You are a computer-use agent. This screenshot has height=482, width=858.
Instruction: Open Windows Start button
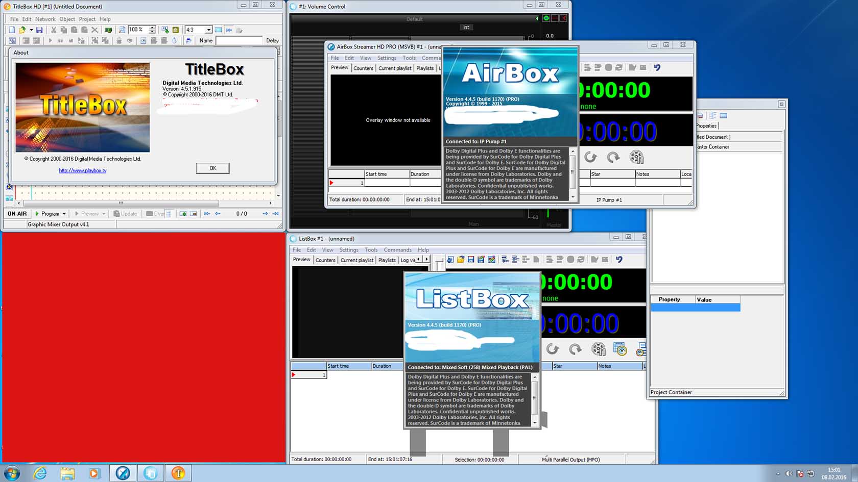pos(11,473)
